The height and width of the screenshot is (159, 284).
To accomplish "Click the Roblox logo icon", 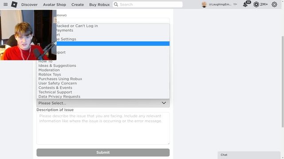I will tap(14, 4).
